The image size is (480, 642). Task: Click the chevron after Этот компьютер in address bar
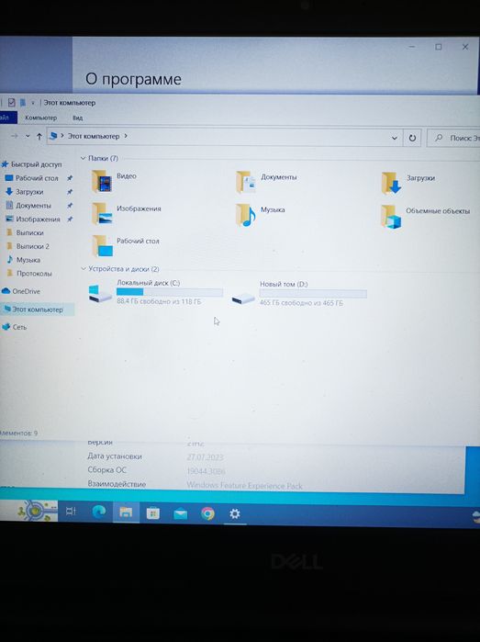point(126,136)
